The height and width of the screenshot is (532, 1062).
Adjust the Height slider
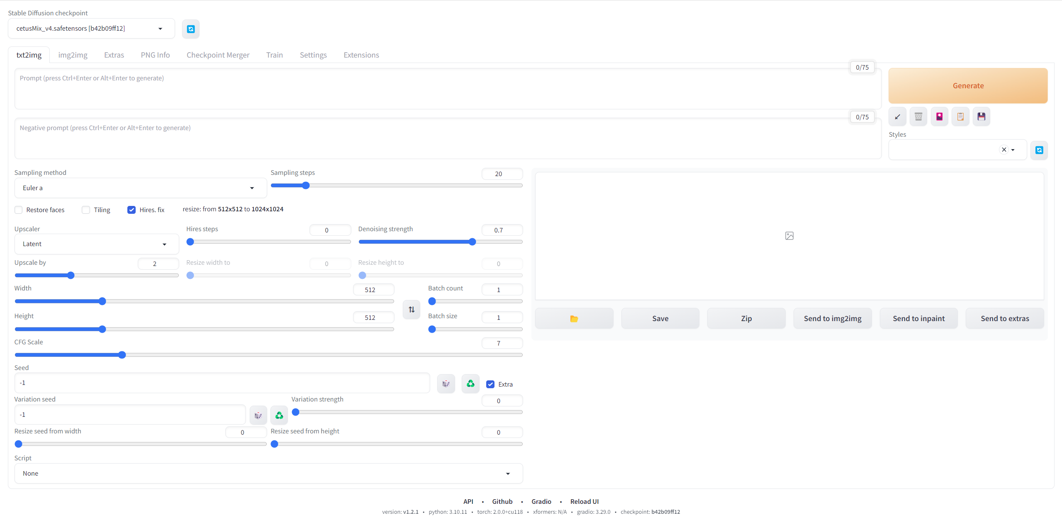click(204, 329)
